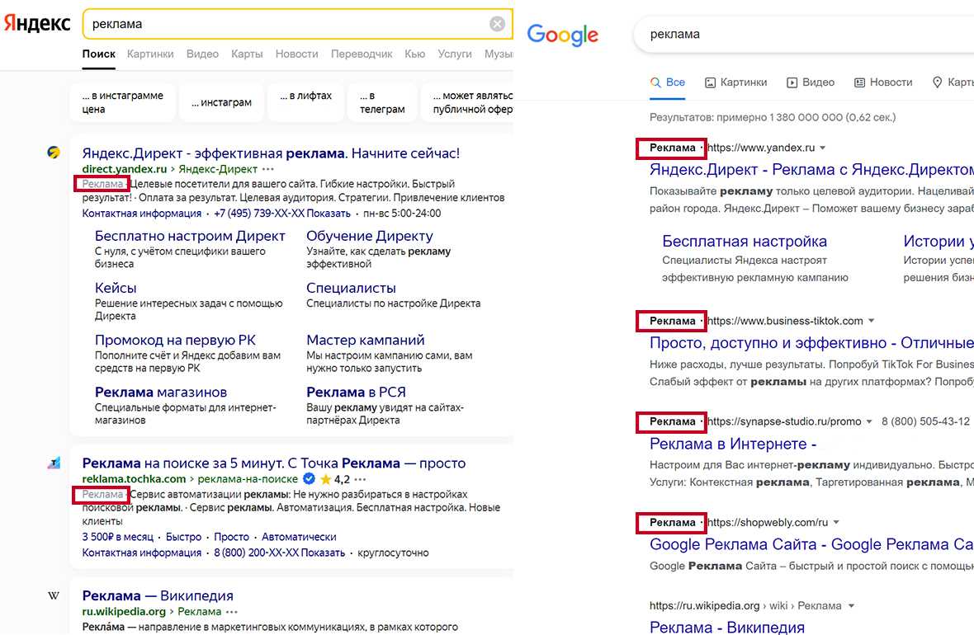974x635 pixels.
Task: Click blue verified checkmark on Точка result
Action: click(x=309, y=479)
